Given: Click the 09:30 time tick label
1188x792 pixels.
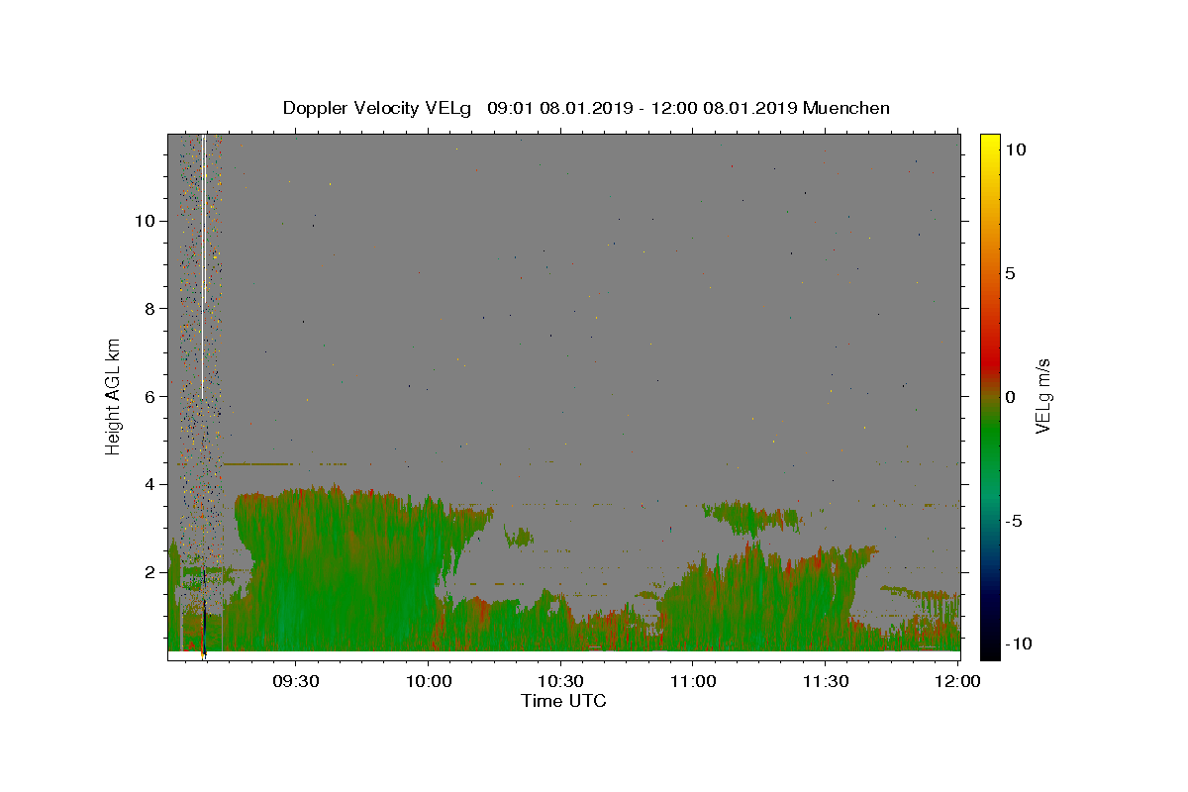Looking at the screenshot, I should pyautogui.click(x=296, y=681).
